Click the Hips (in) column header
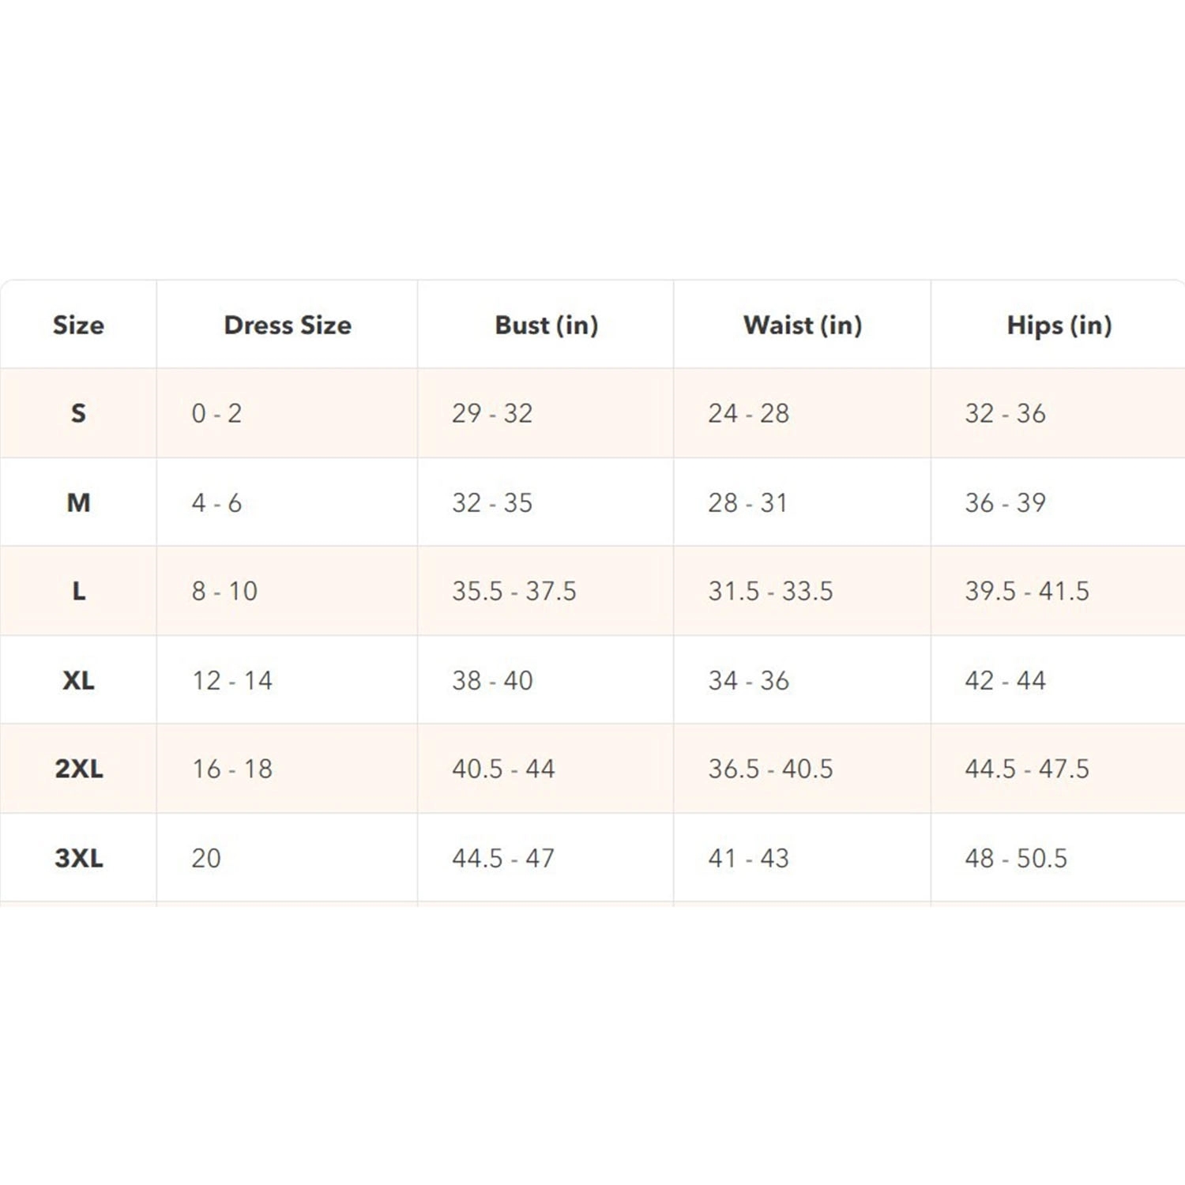This screenshot has height=1185, width=1185. pos(1059,325)
